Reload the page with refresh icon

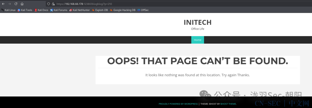pyautogui.click(x=16, y=4)
